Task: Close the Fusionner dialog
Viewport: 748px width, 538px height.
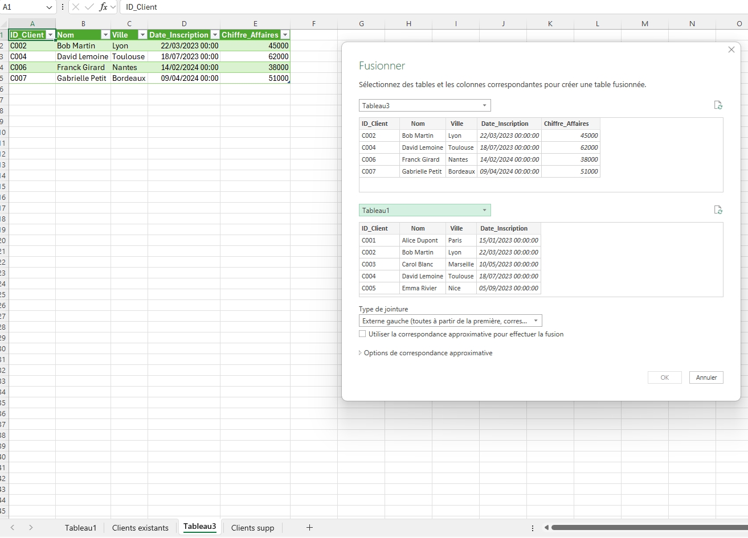Action: pos(731,50)
